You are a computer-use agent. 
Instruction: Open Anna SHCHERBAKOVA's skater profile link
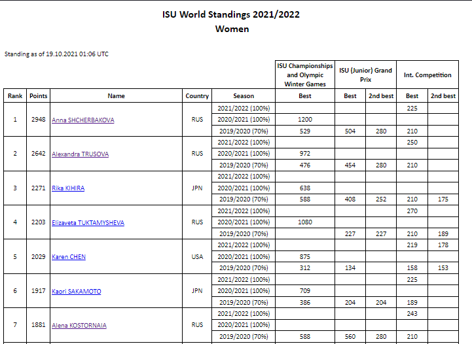[x=82, y=120]
